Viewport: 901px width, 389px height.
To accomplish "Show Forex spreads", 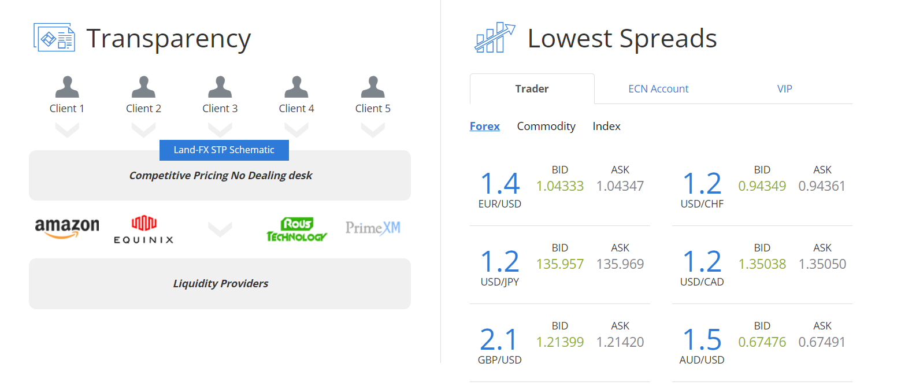I will coord(484,126).
